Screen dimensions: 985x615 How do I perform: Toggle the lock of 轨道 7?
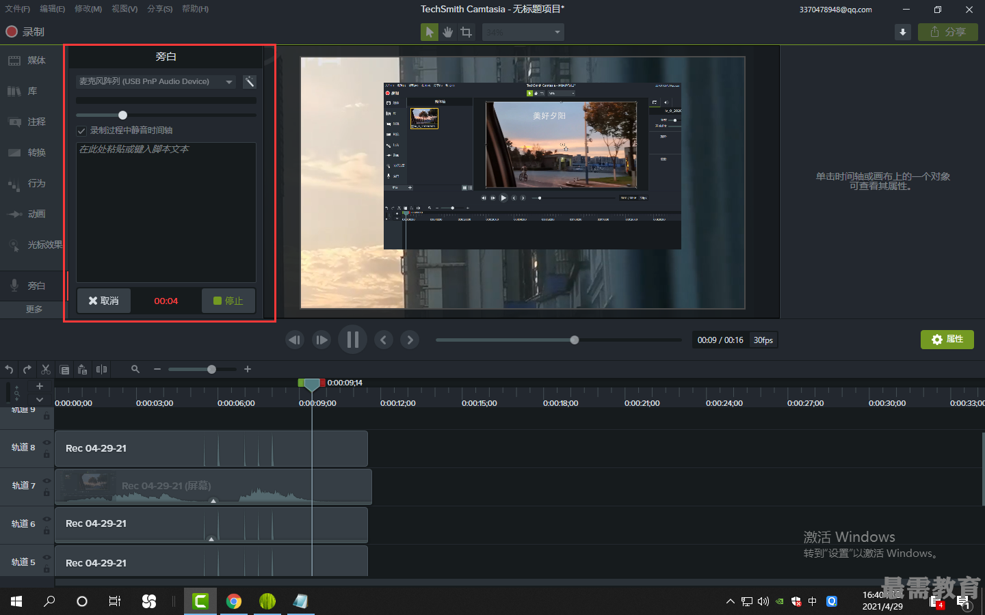click(x=47, y=492)
